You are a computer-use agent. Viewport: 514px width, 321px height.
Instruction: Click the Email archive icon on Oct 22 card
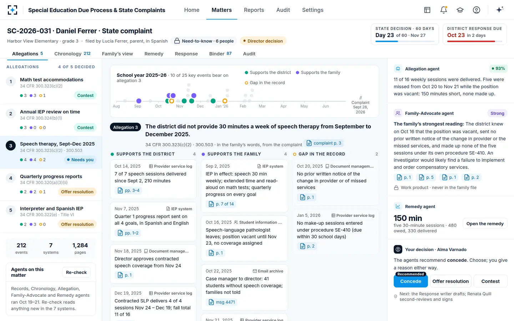tap(255, 271)
